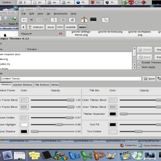Launch GIMP from the dock
Viewport: 161px width, 161px height.
[x=111, y=155]
